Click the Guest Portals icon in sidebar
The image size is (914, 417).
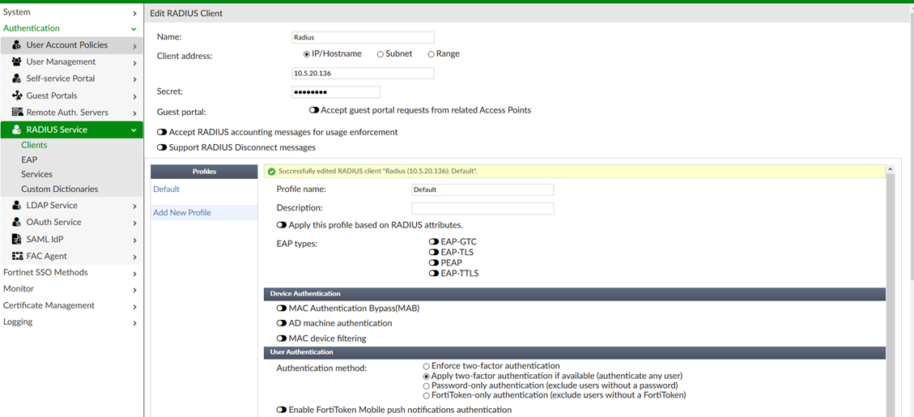[17, 96]
